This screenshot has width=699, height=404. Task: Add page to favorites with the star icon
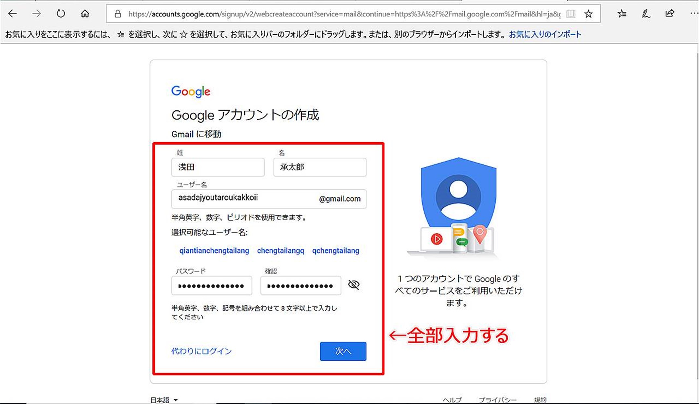coord(589,14)
